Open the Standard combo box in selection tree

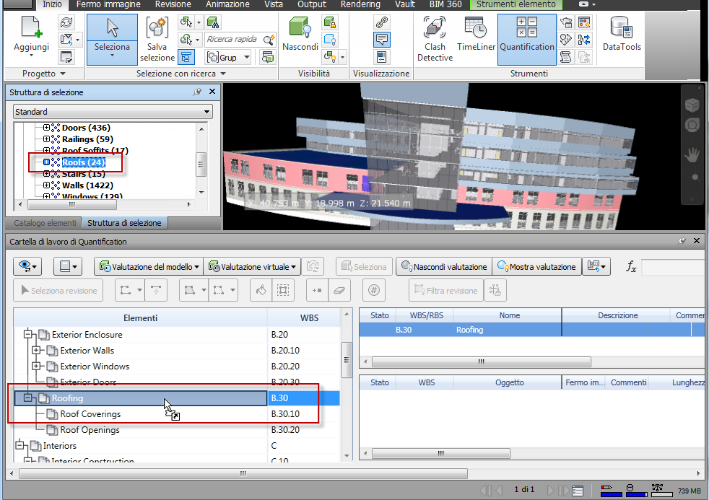click(113, 112)
